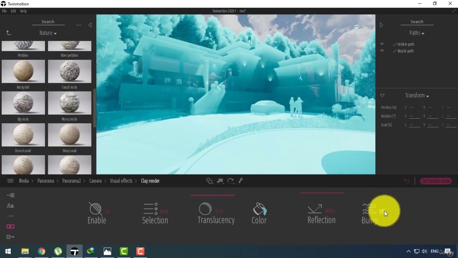This screenshot has height=258, width=458.
Task: Click the viewport eye settings icon
Action: [x=357, y=27]
